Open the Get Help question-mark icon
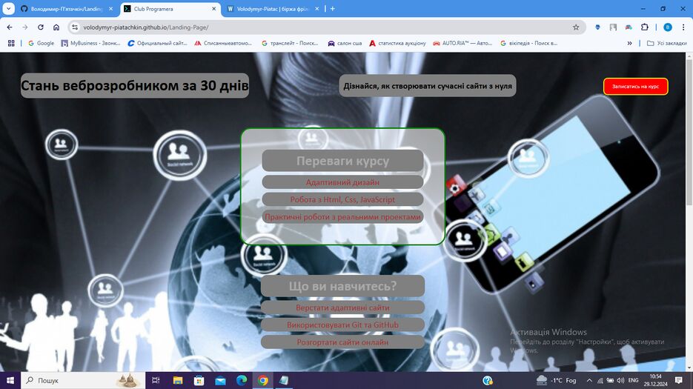693x389 pixels. (488, 380)
